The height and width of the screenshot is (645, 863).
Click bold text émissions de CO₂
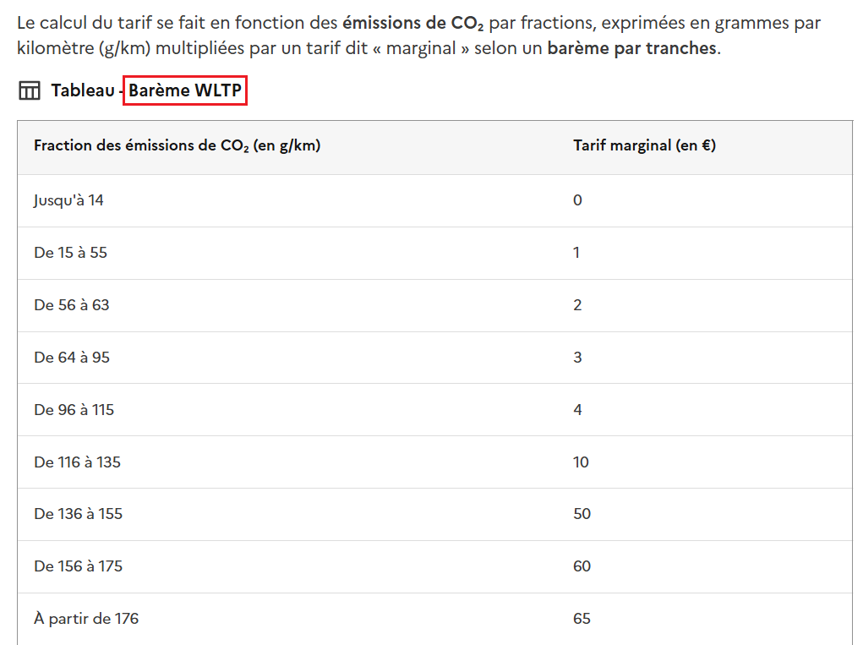(412, 23)
